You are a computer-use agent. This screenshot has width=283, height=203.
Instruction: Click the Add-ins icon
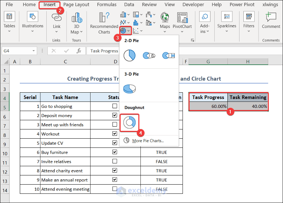pos(205,17)
